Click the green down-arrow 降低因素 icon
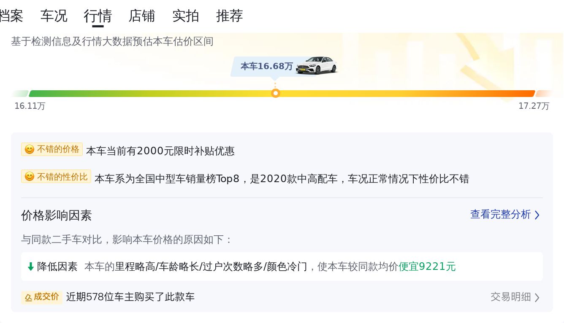564x323 pixels. (x=30, y=266)
